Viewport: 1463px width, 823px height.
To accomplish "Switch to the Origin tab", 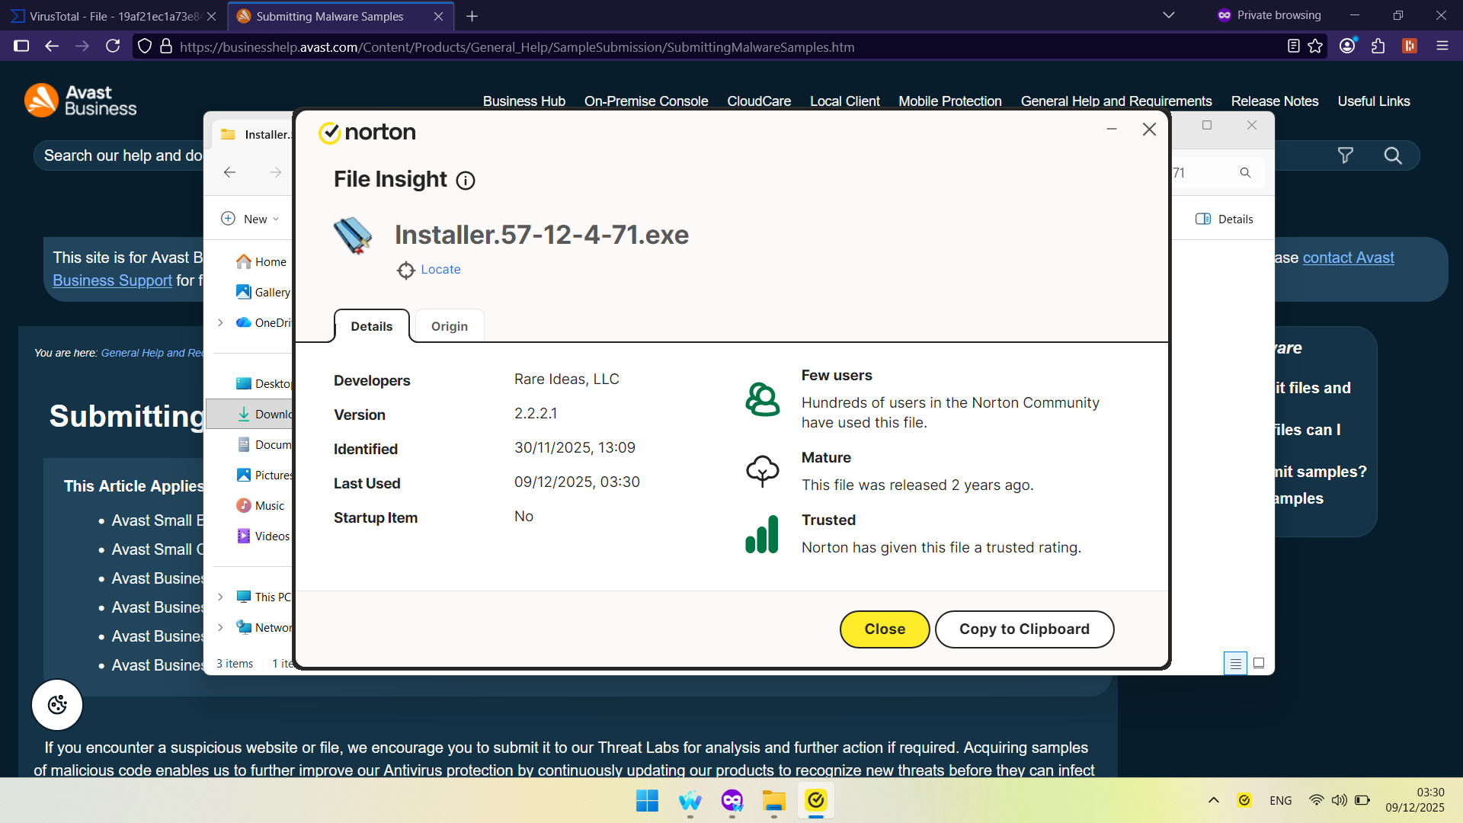I will 449,326.
